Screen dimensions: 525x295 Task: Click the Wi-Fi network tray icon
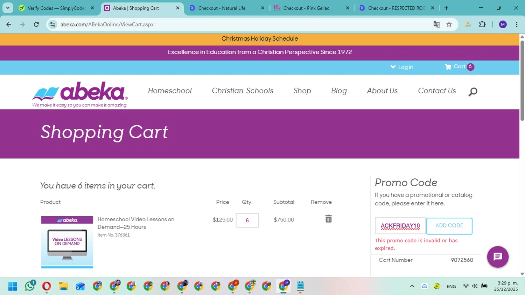click(x=465, y=286)
